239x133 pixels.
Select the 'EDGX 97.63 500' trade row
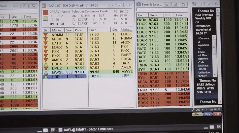162,24
